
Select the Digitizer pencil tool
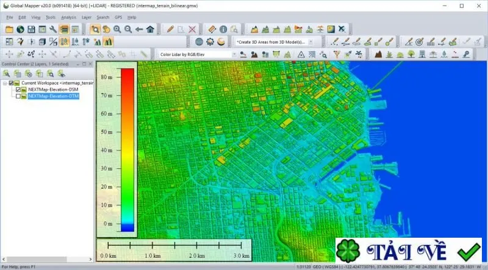click(x=170, y=29)
